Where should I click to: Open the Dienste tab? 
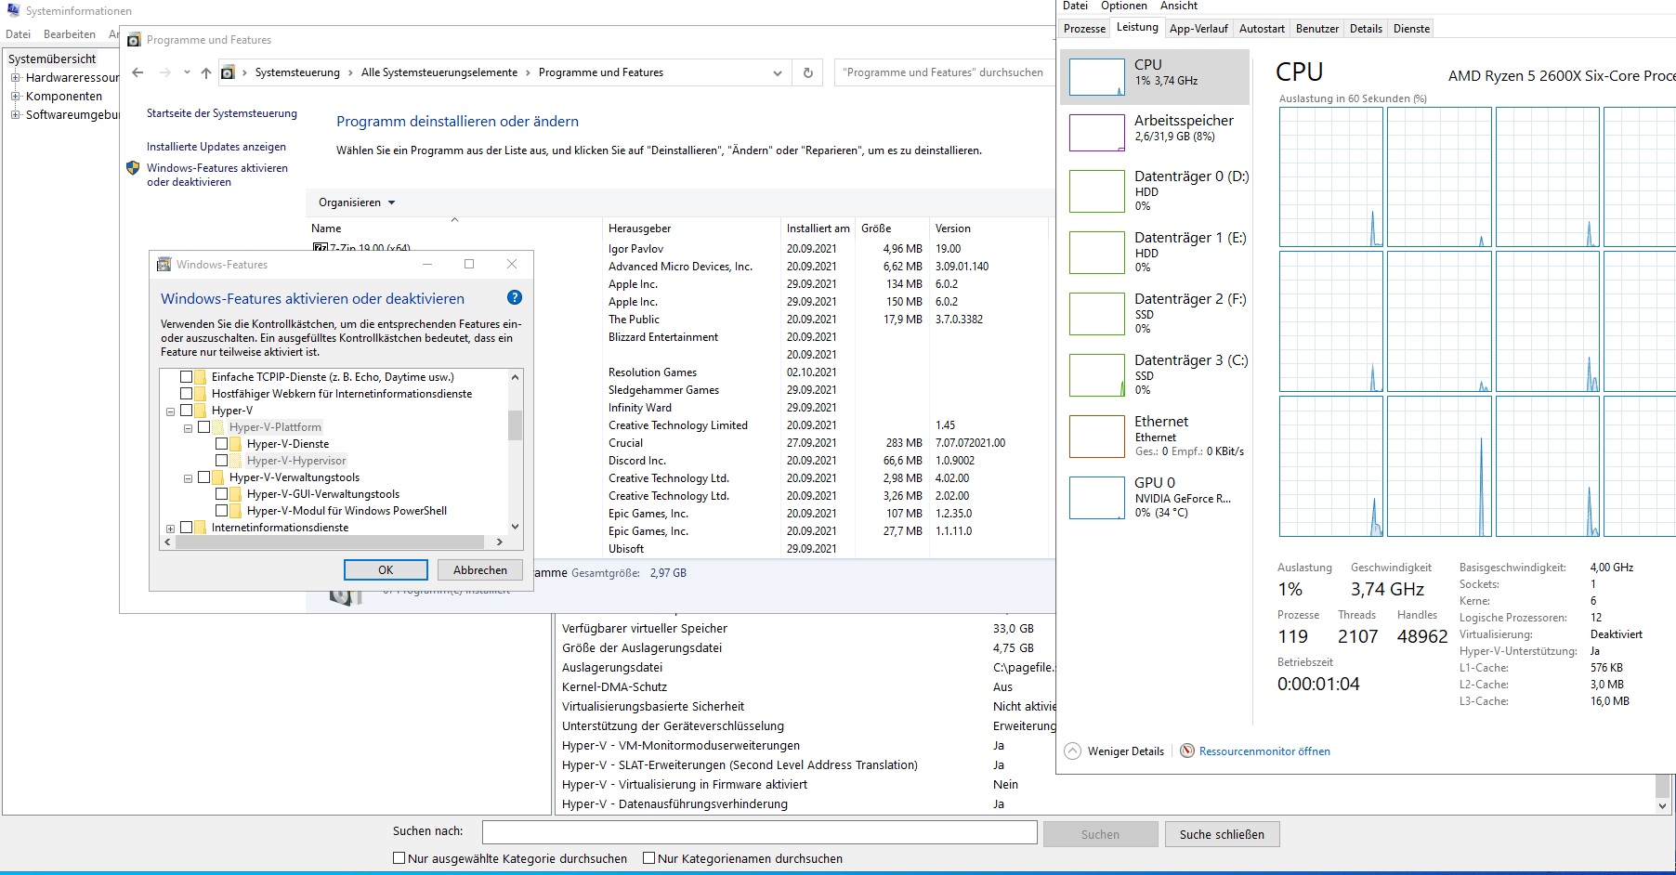click(1411, 29)
